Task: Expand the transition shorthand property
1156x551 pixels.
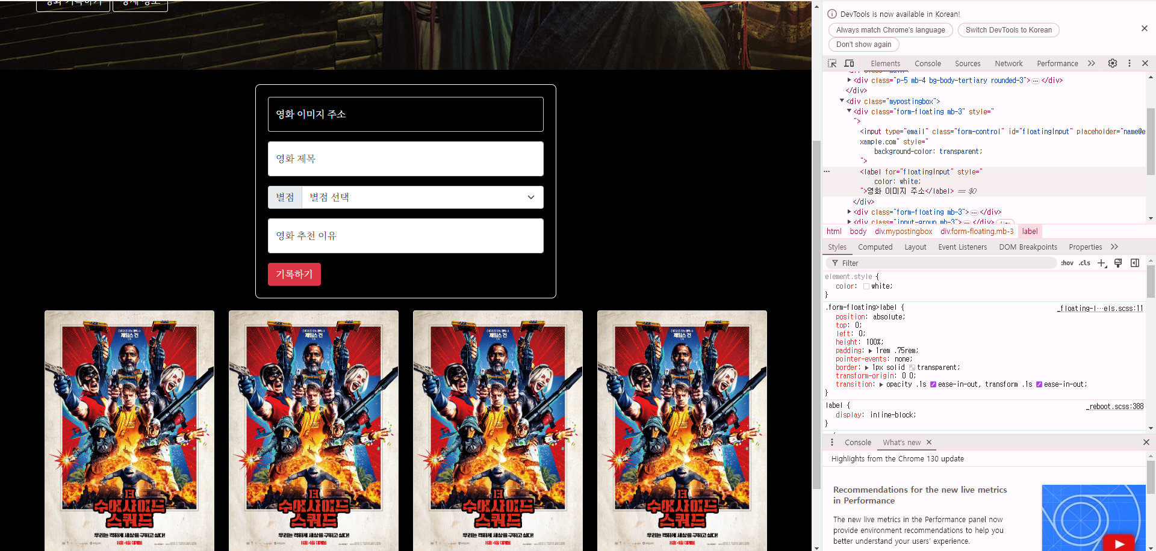Action: tap(881, 384)
